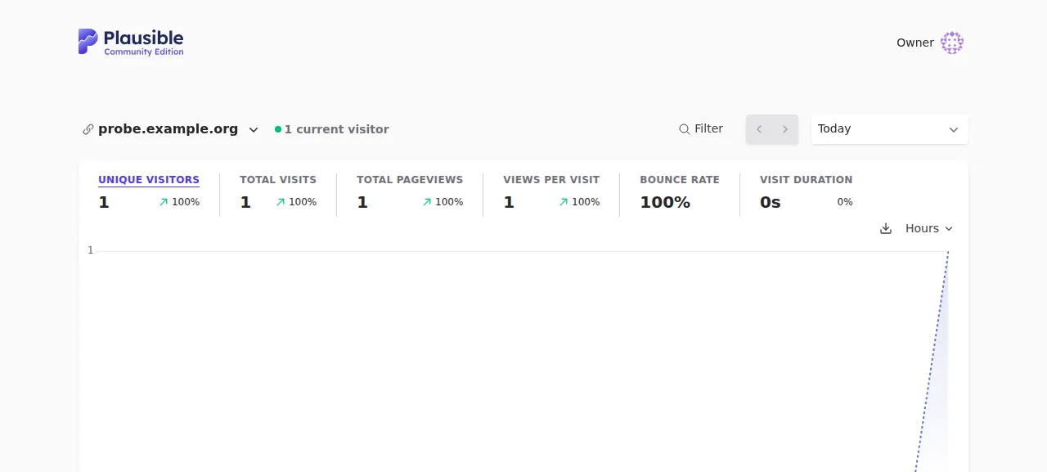Select the up arrow trend icon under Views Per Visit
Screen dimensions: 1047x472
(564, 202)
